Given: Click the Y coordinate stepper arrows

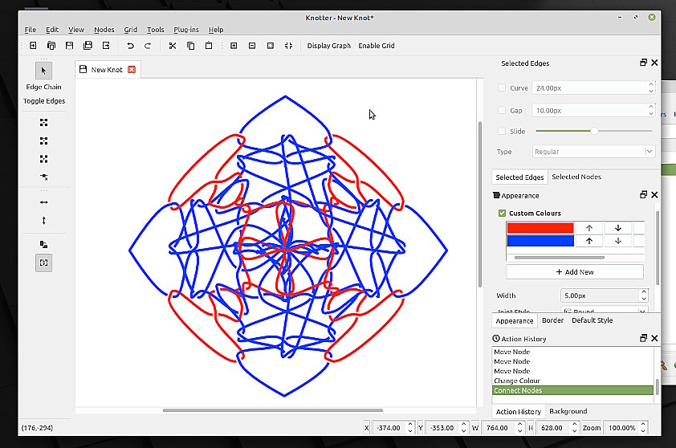Looking at the screenshot, I should (x=464, y=428).
